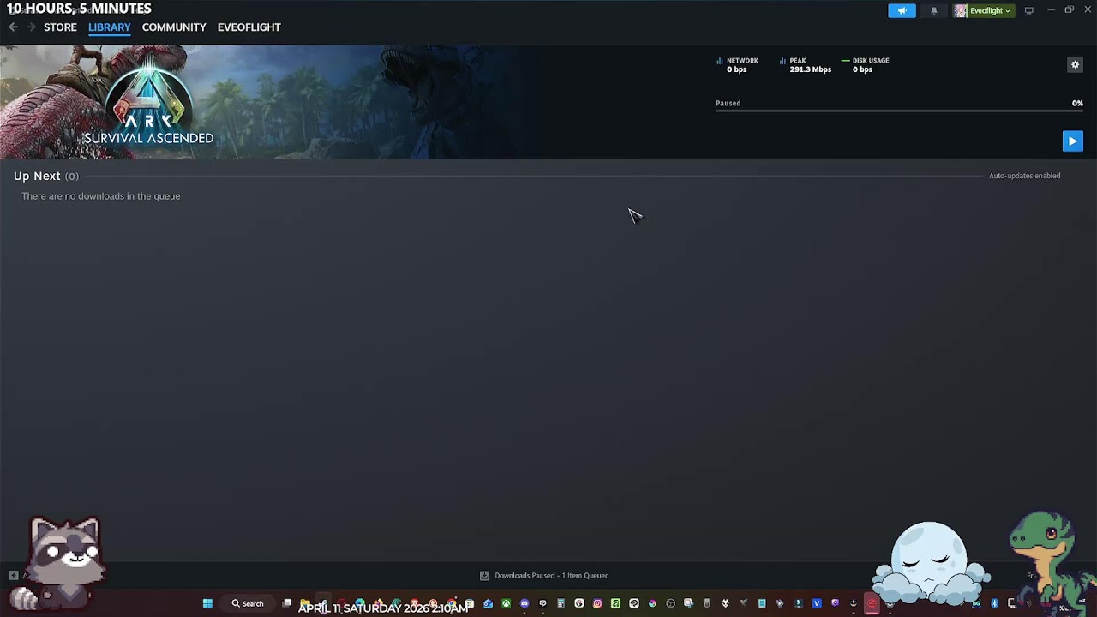Image resolution: width=1097 pixels, height=617 pixels.
Task: Select 'There are no downloads in the queue'
Action: click(x=101, y=196)
